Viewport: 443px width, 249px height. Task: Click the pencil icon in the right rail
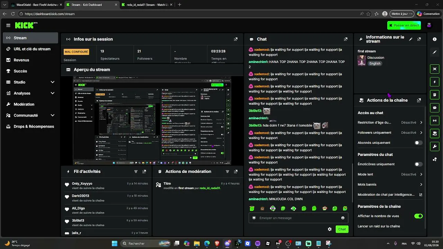(x=435, y=52)
